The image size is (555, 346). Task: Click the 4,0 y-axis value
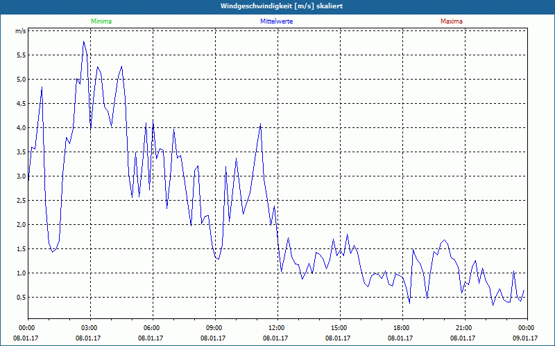point(22,128)
